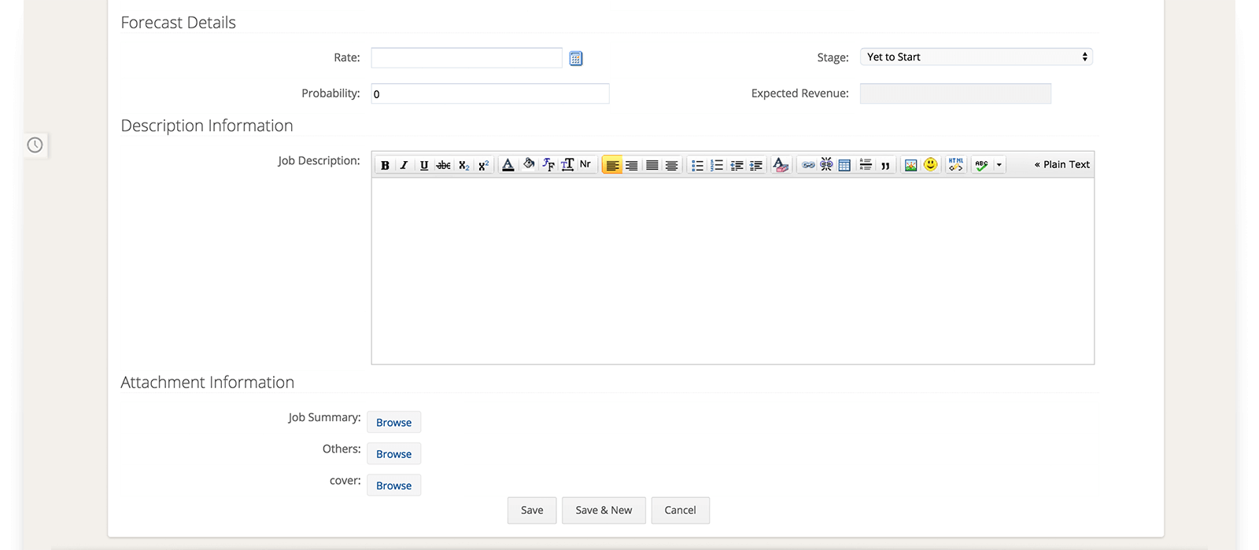
Task: Click into the Probability field
Action: (489, 93)
